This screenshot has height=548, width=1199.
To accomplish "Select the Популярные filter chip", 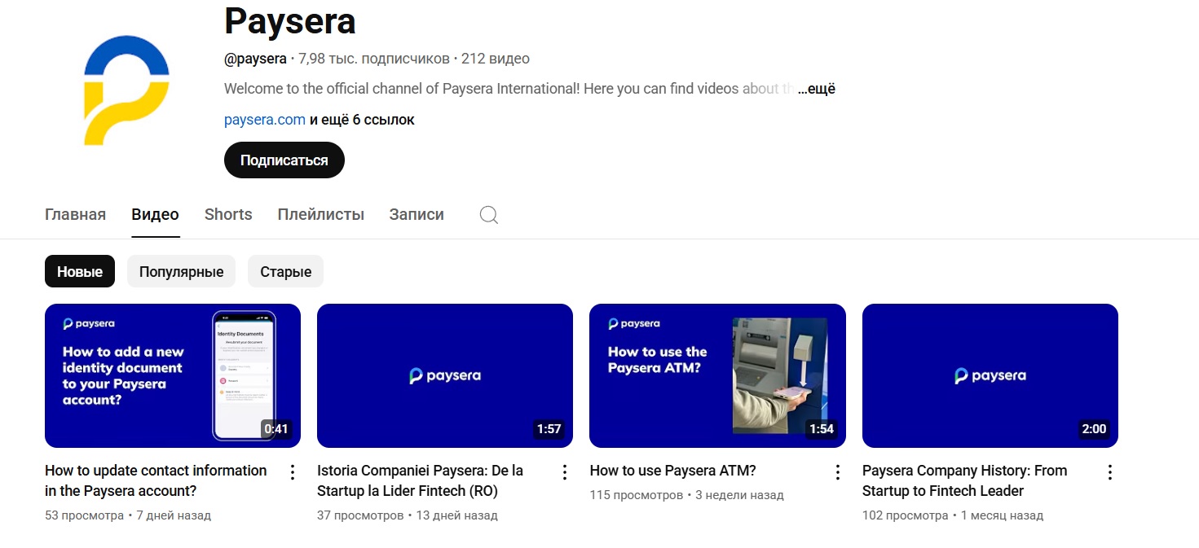I will point(181,271).
